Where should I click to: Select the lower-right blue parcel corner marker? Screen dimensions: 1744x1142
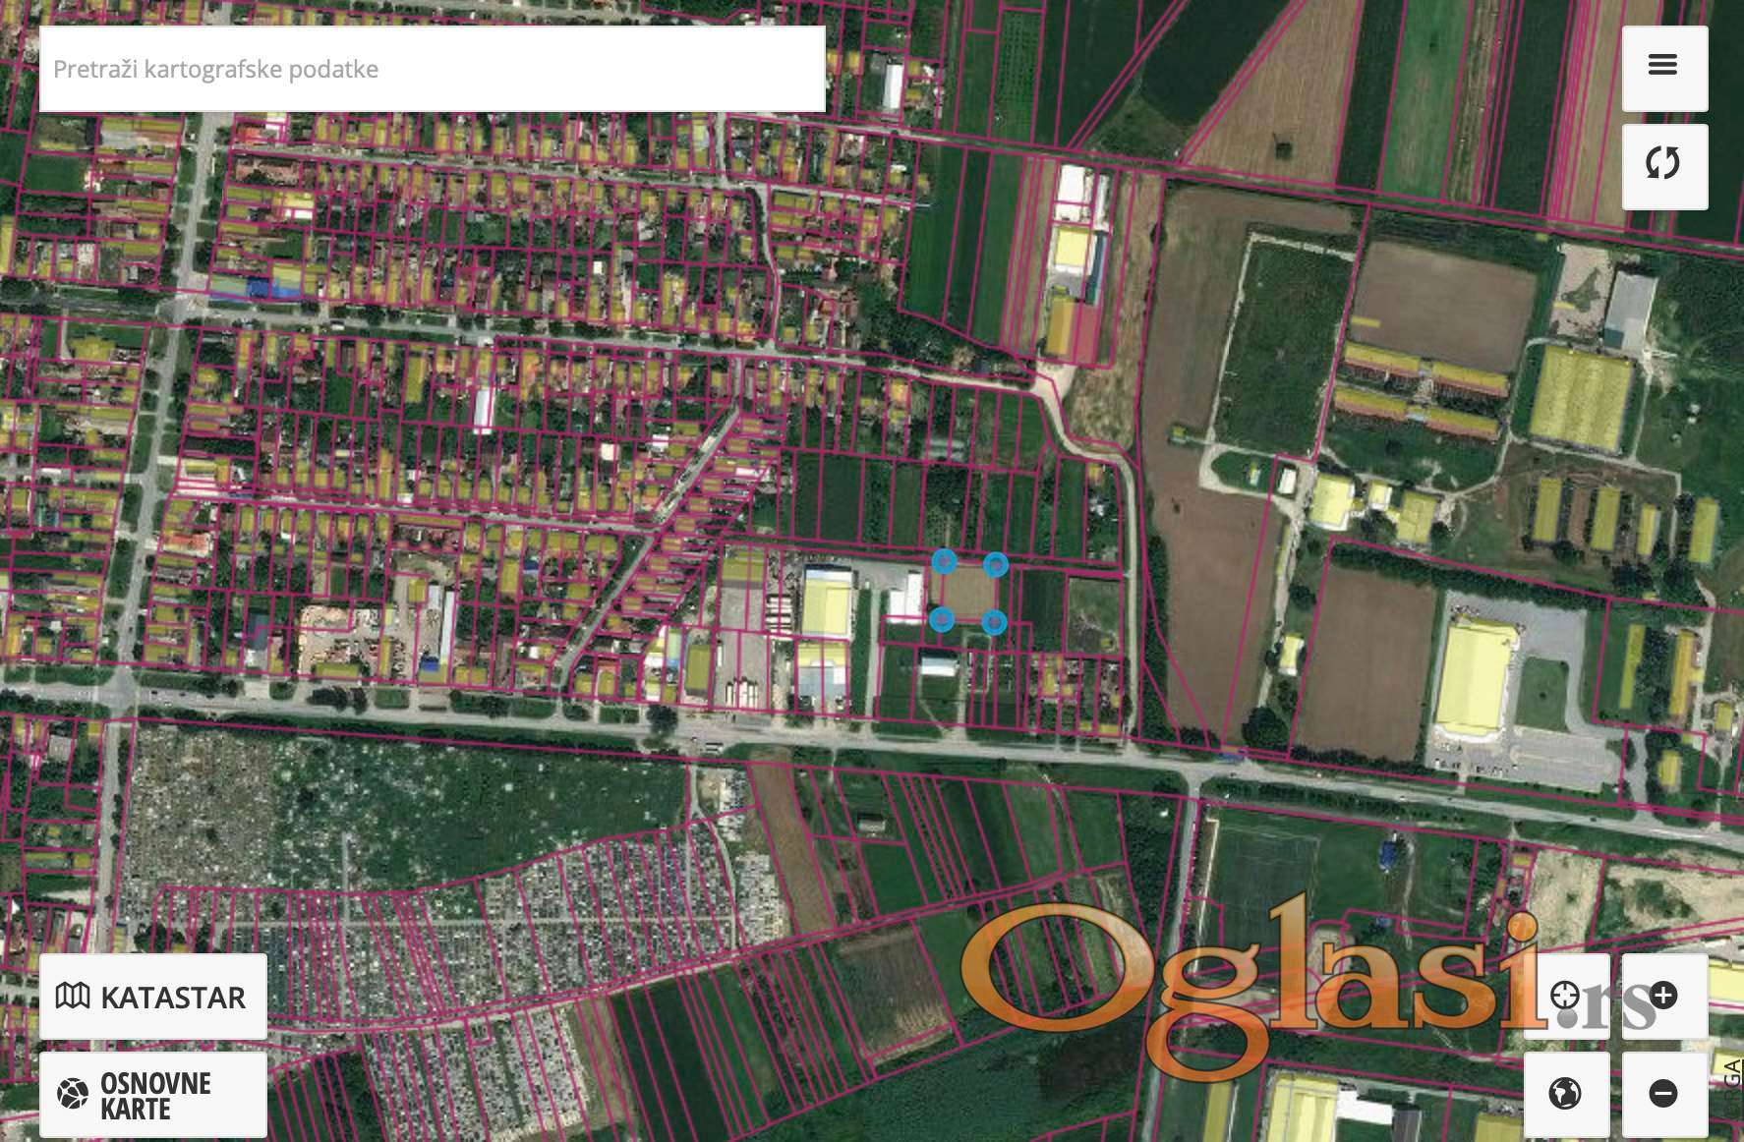(994, 622)
